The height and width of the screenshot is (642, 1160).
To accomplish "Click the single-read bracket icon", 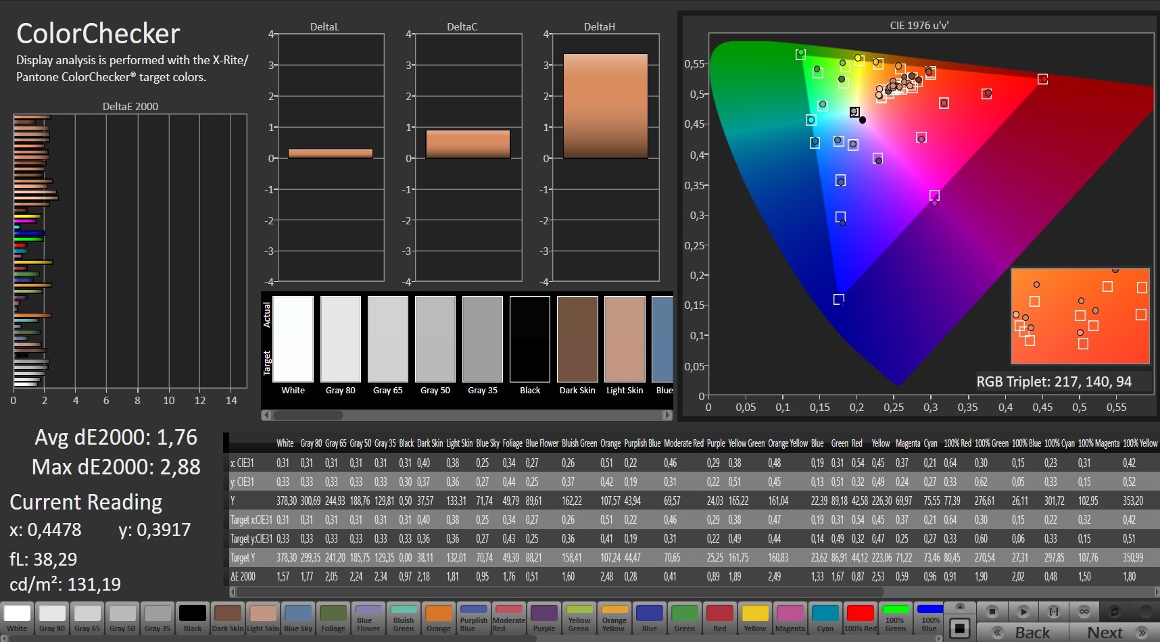I will click(x=1053, y=612).
